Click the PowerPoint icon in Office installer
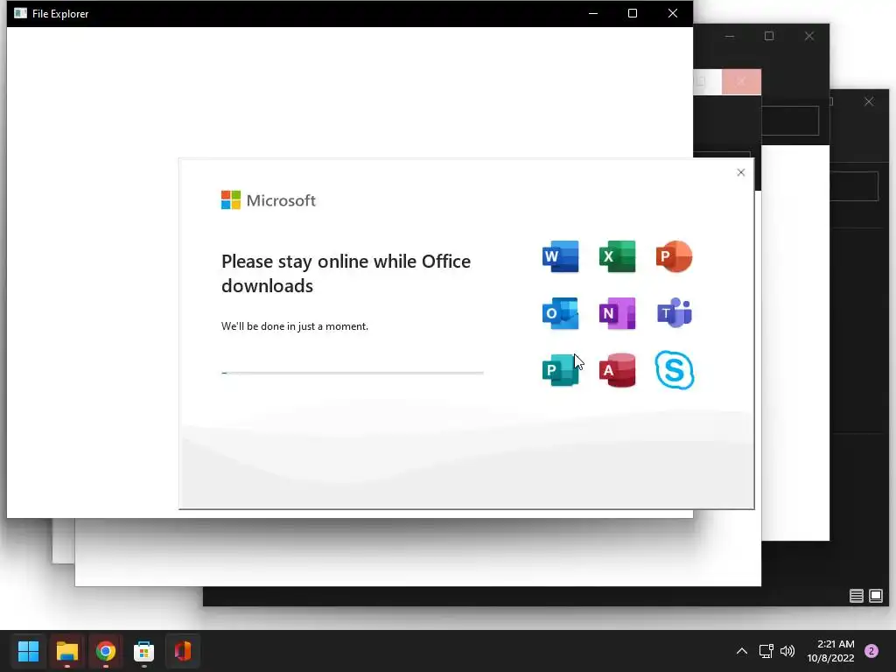 coord(675,256)
